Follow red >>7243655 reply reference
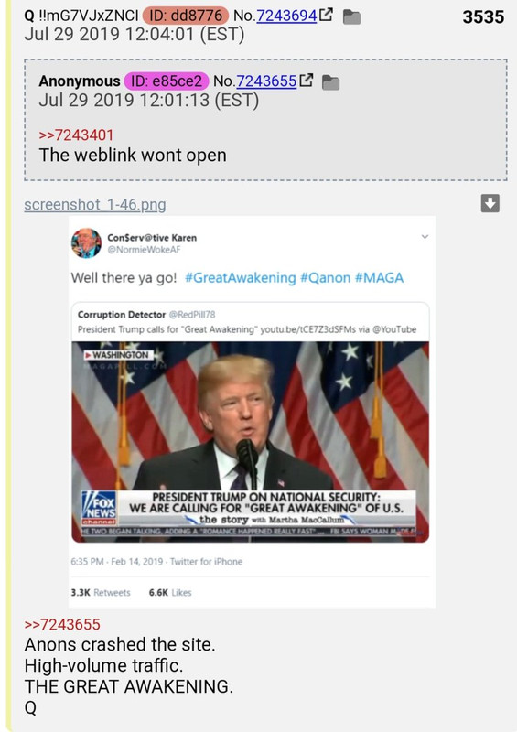The height and width of the screenshot is (732, 517). click(62, 624)
